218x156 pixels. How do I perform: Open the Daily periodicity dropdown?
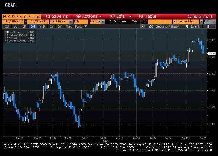[81, 26]
